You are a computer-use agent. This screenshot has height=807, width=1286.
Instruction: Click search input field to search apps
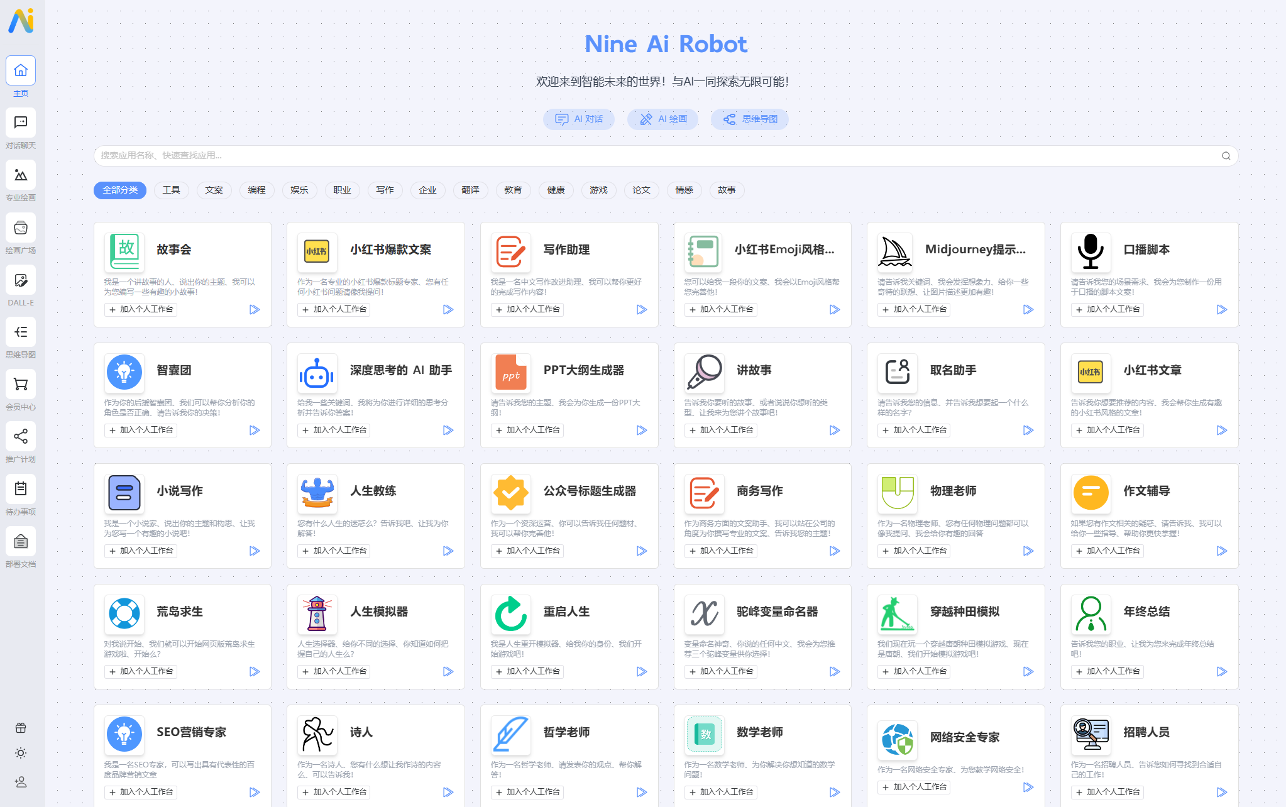point(665,155)
